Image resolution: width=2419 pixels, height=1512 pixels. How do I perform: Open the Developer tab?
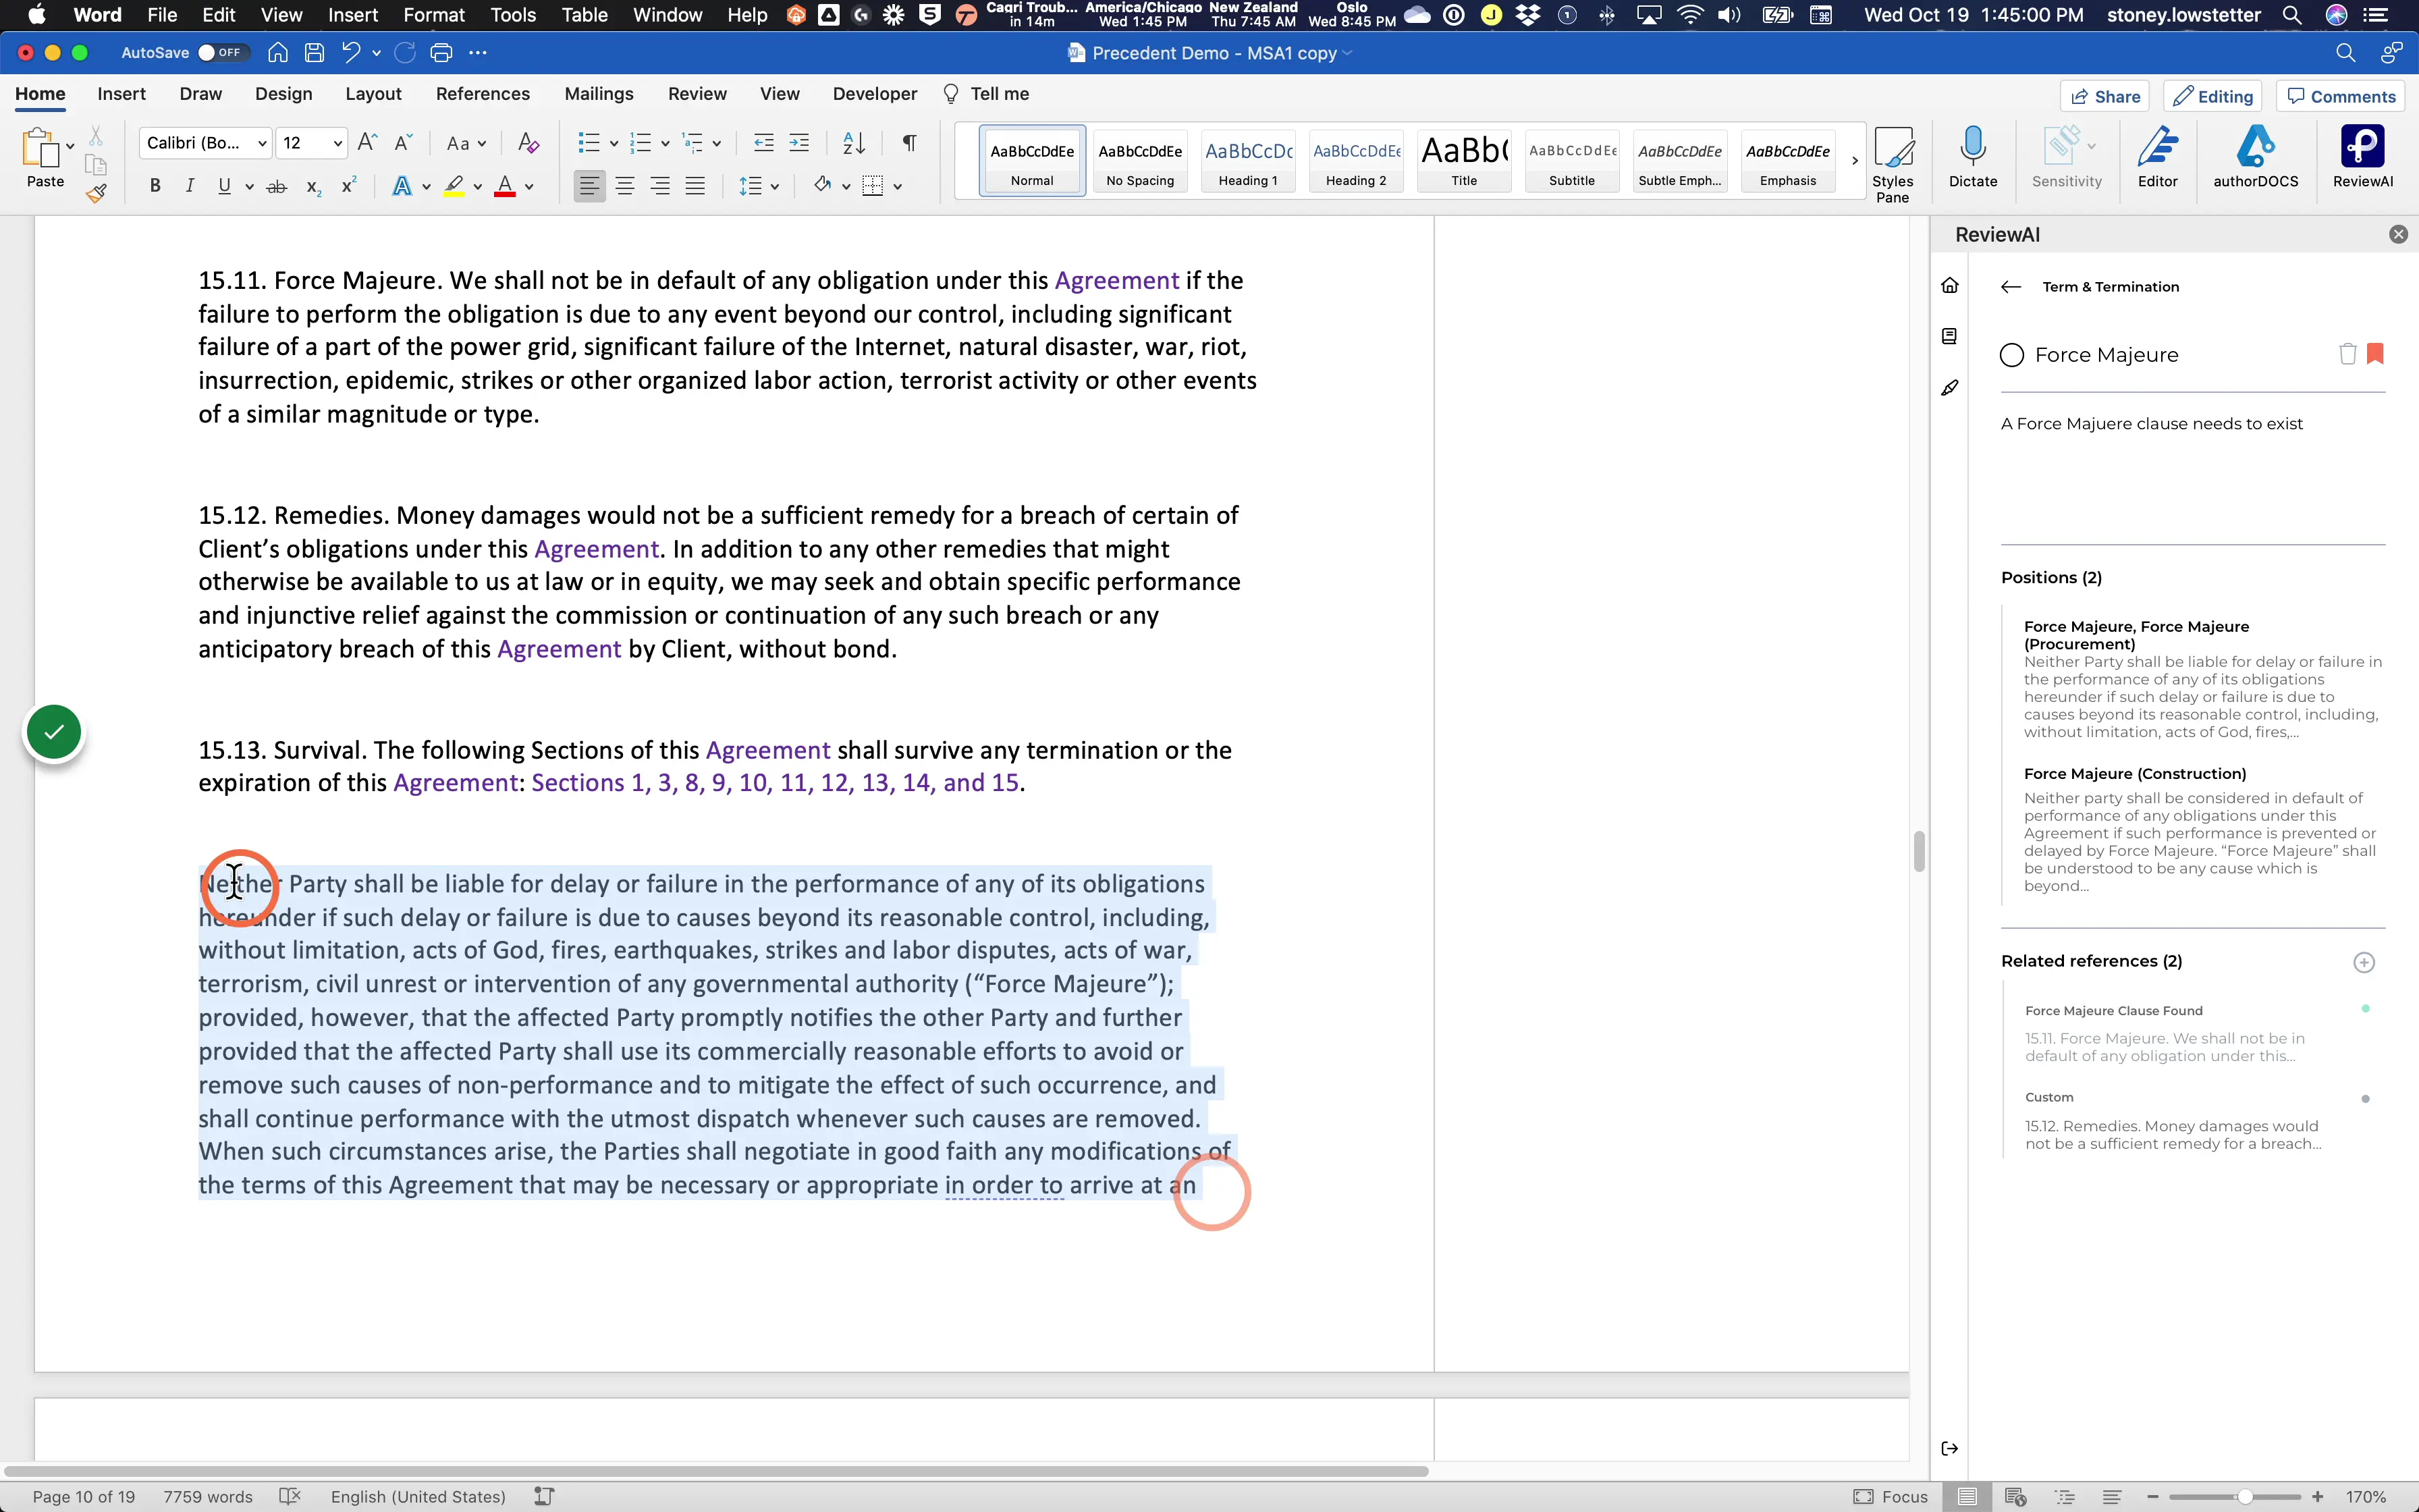(x=875, y=94)
